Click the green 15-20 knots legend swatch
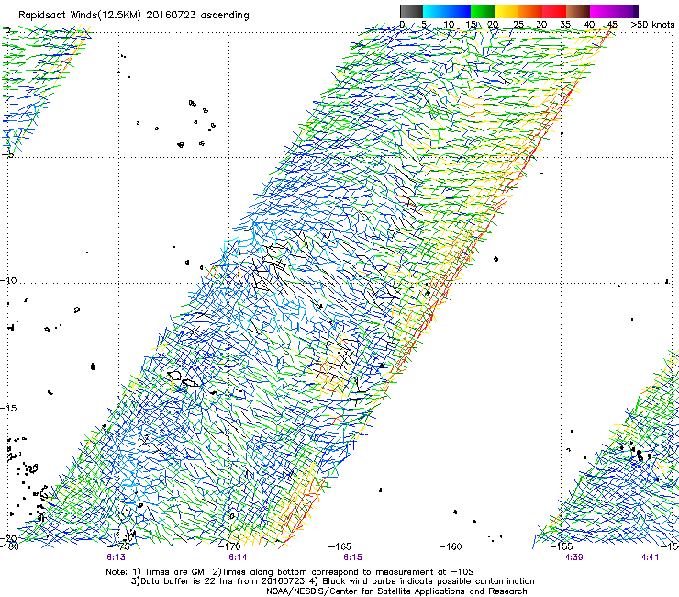The width and height of the screenshot is (679, 597). point(483,11)
